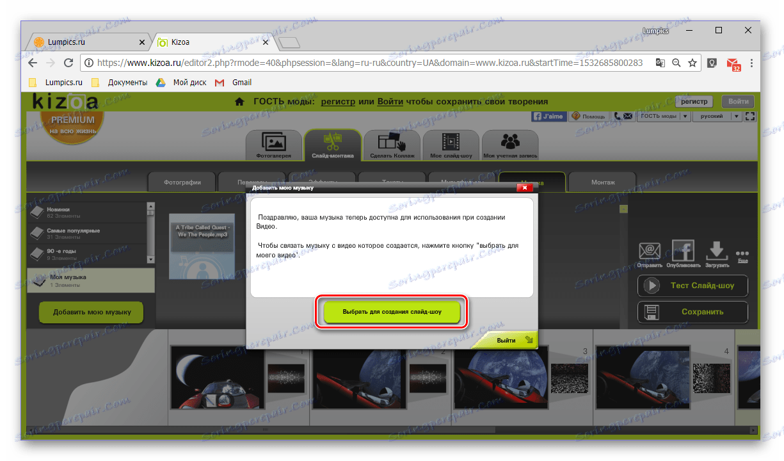Close the Kizoa browser tab
Viewport: 784px width, 461px height.
click(264, 42)
